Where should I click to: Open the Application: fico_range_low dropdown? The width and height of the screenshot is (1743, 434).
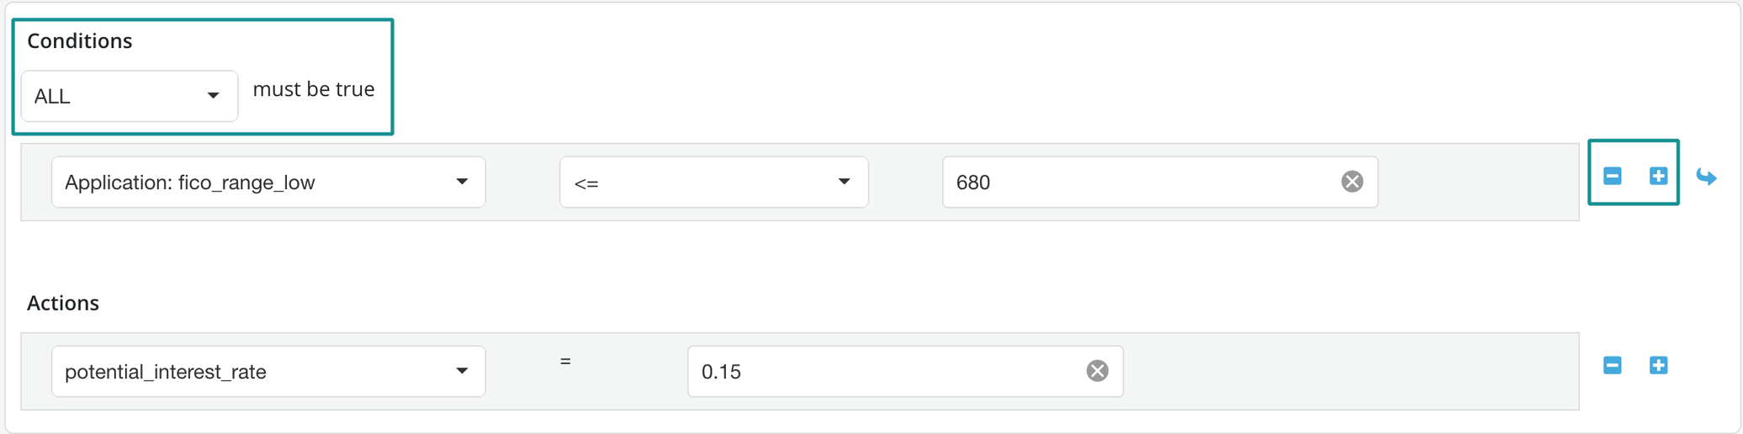click(268, 183)
